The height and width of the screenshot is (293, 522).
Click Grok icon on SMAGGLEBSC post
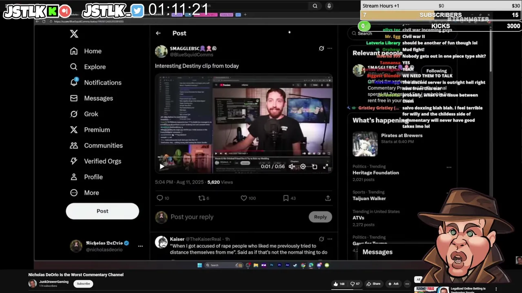tap(321, 48)
